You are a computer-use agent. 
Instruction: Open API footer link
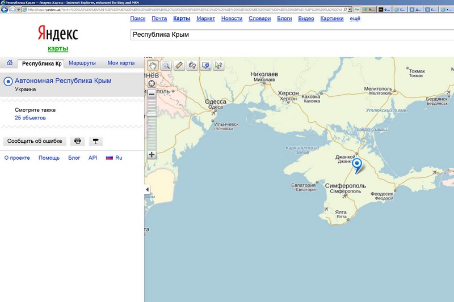click(x=93, y=158)
